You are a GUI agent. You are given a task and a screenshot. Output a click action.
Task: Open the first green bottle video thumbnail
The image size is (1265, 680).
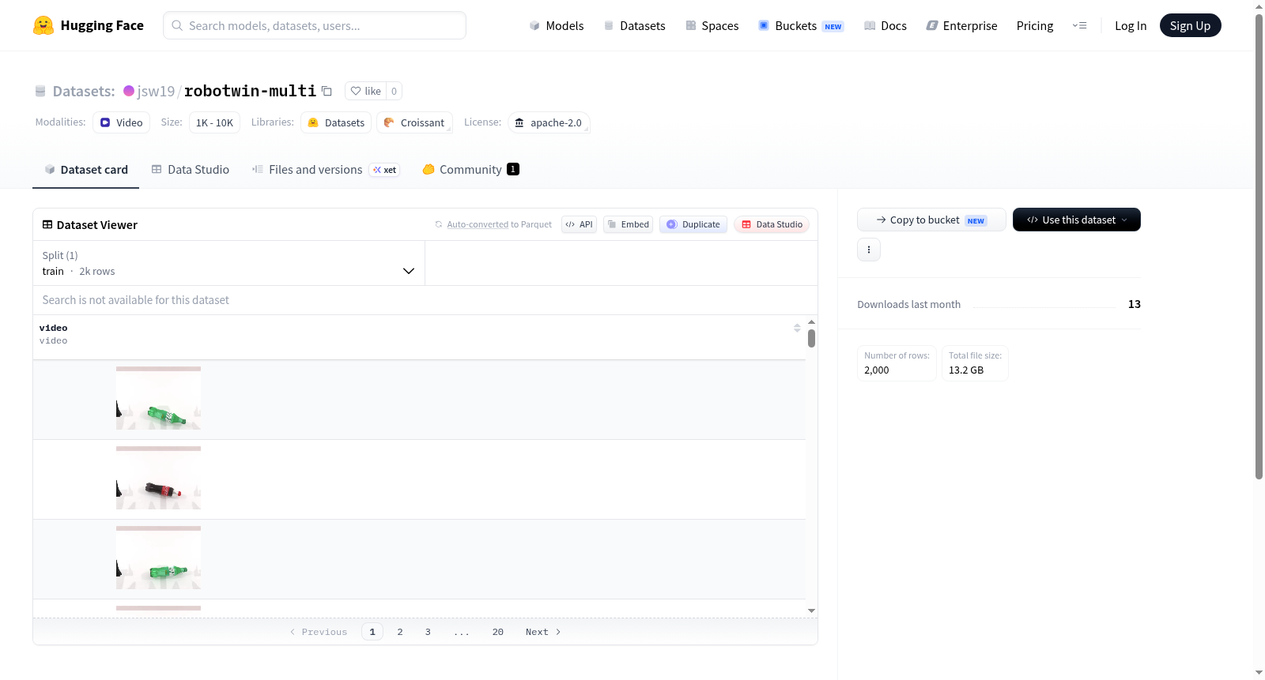pos(158,398)
